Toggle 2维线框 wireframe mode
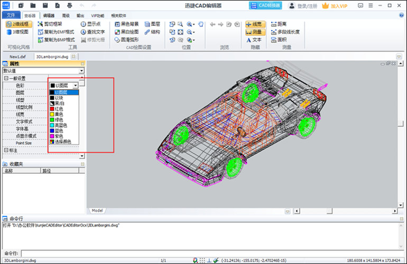Viewport: 407px width, 264px height. point(19,24)
